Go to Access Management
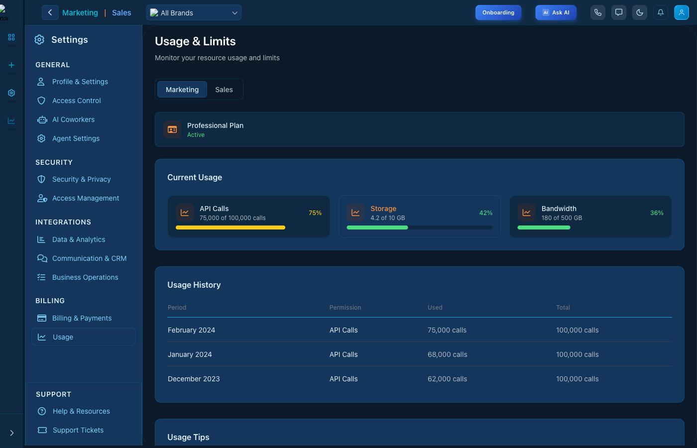697x448 pixels. click(84, 198)
